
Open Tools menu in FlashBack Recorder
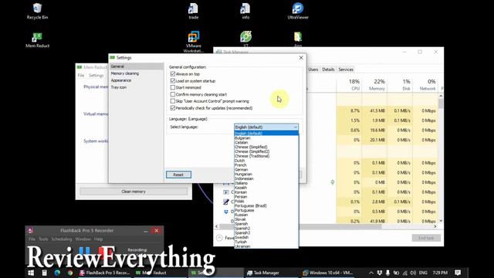tap(43, 239)
